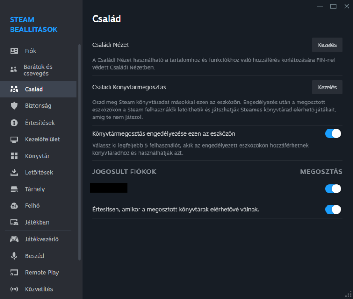Screen dimensions: 353x299
Task: Click the Felhő cloud icon
Action: (14, 206)
